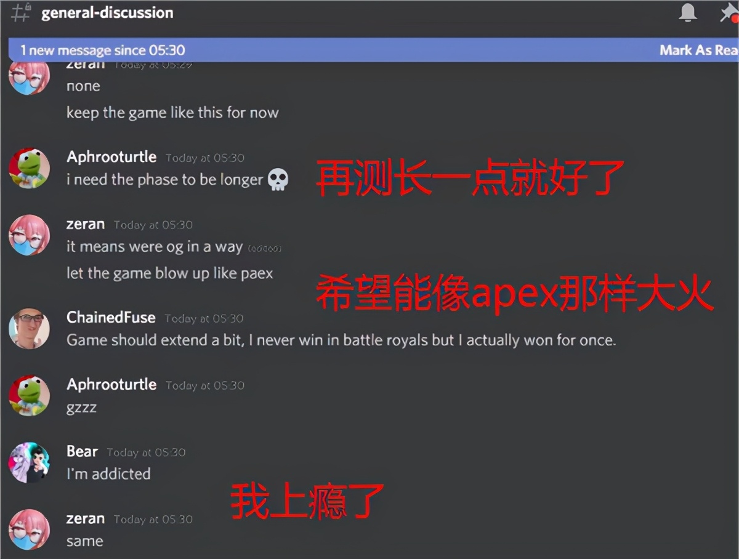
Task: Click the ChainedFuse username
Action: tap(111, 318)
